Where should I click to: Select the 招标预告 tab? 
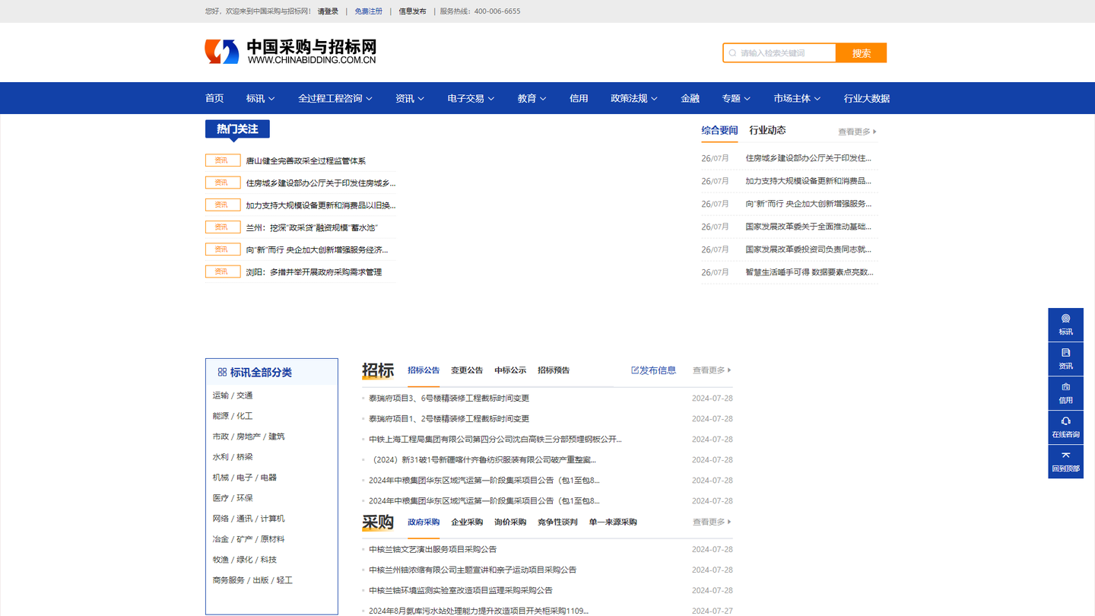554,370
